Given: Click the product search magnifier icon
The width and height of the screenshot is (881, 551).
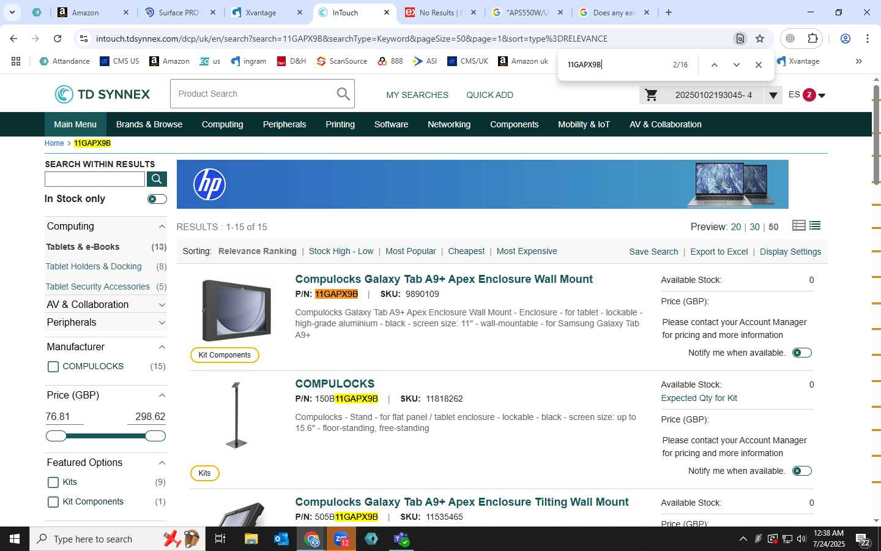Looking at the screenshot, I should 343,94.
